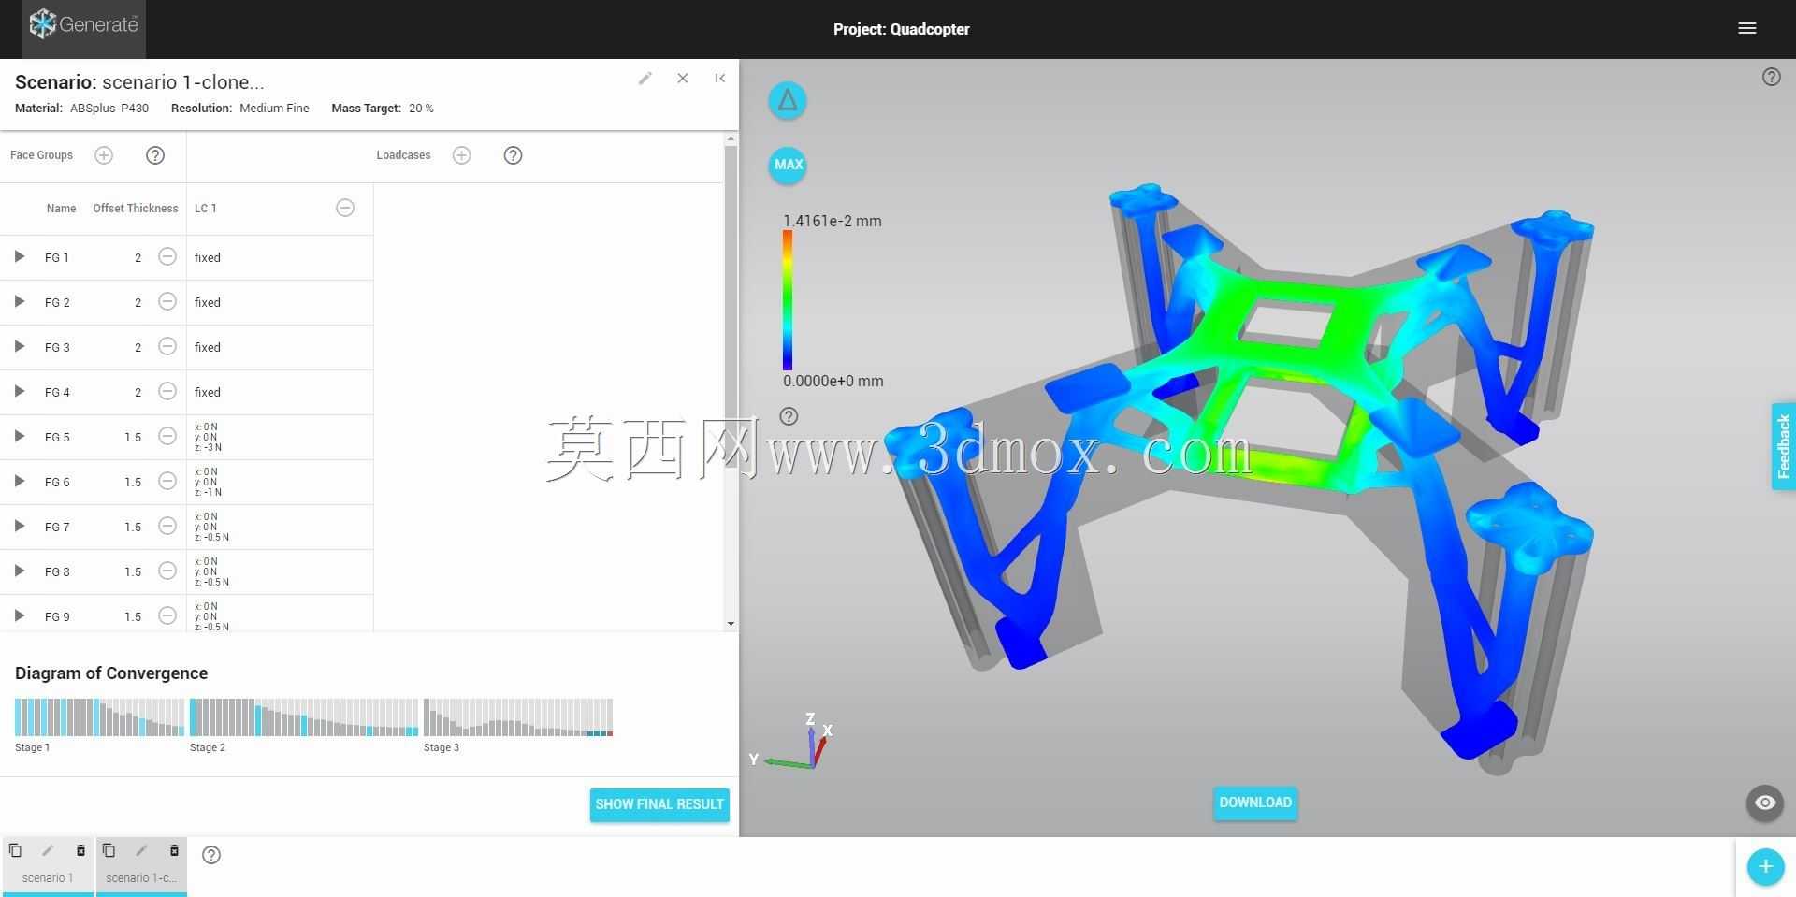Expand face group FG 2
The height and width of the screenshot is (897, 1796).
pos(19,301)
